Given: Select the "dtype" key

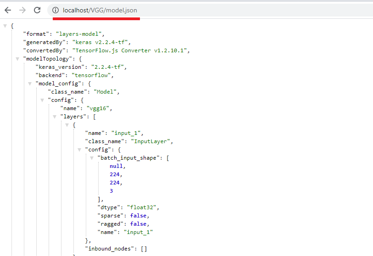Looking at the screenshot, I should (109, 207).
